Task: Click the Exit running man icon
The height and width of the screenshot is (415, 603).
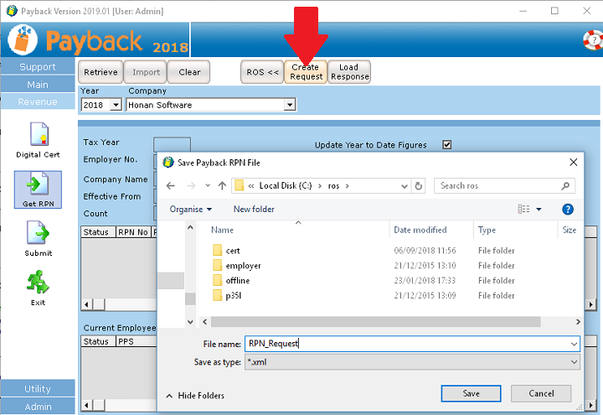Action: point(39,283)
